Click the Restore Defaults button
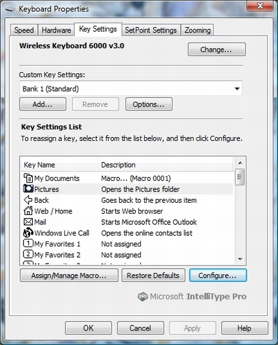Screen dimensions: 278x345 pos(153,275)
